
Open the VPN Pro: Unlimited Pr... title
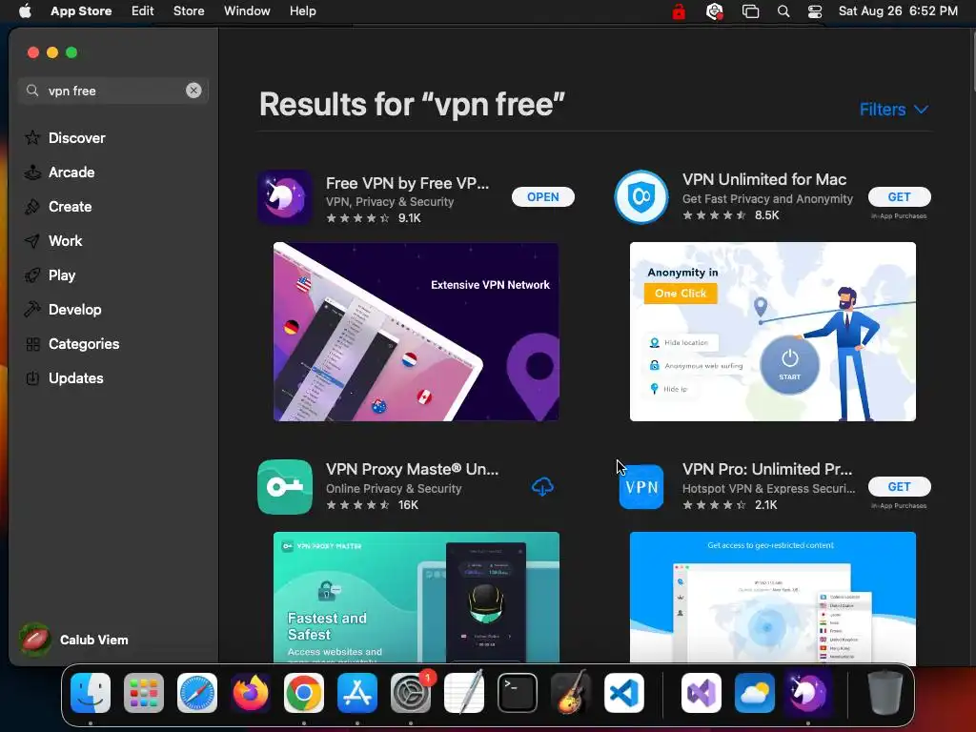(767, 469)
